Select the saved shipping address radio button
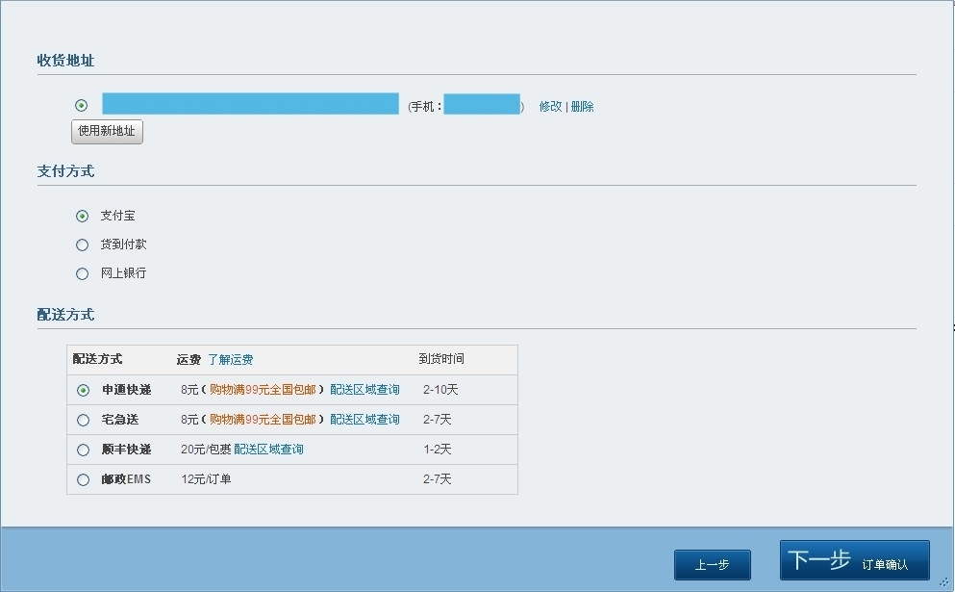Image resolution: width=955 pixels, height=592 pixels. (81, 106)
